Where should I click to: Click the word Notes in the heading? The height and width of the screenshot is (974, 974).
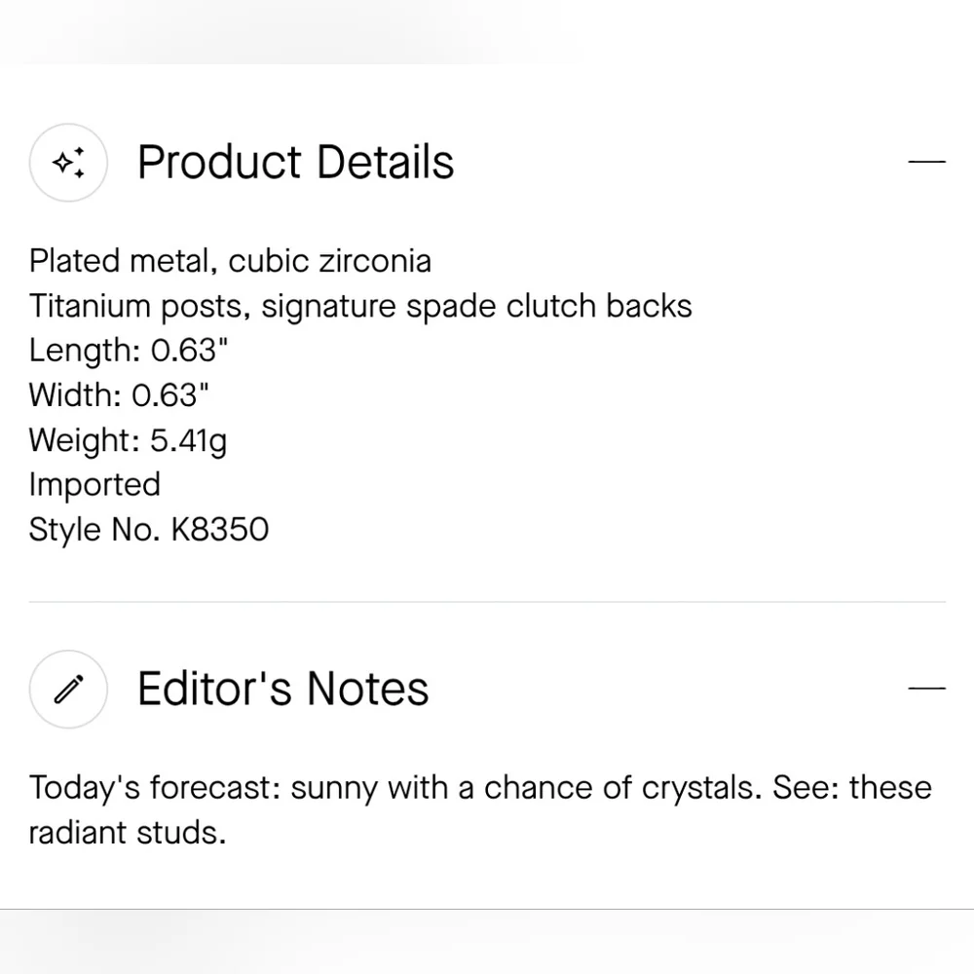pyautogui.click(x=368, y=689)
